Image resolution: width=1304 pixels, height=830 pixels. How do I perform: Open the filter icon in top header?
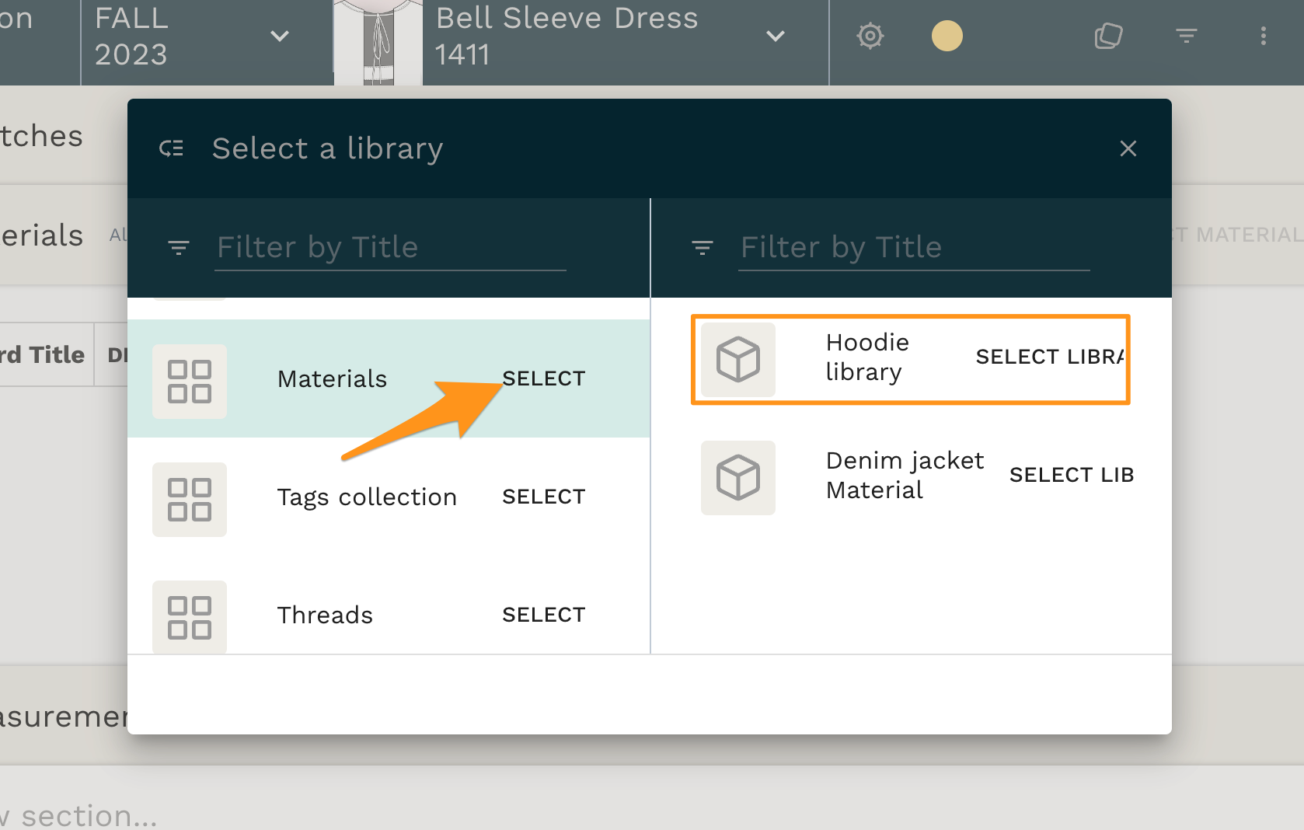pyautogui.click(x=1186, y=36)
